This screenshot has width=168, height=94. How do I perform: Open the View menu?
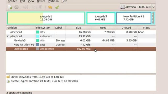coord(31,1)
